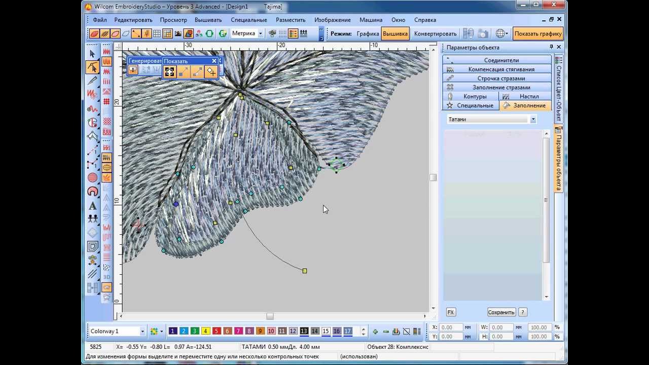The height and width of the screenshot is (365, 649).
Task: Pick the horseshoe-shaped ring tool
Action: [x=92, y=192]
